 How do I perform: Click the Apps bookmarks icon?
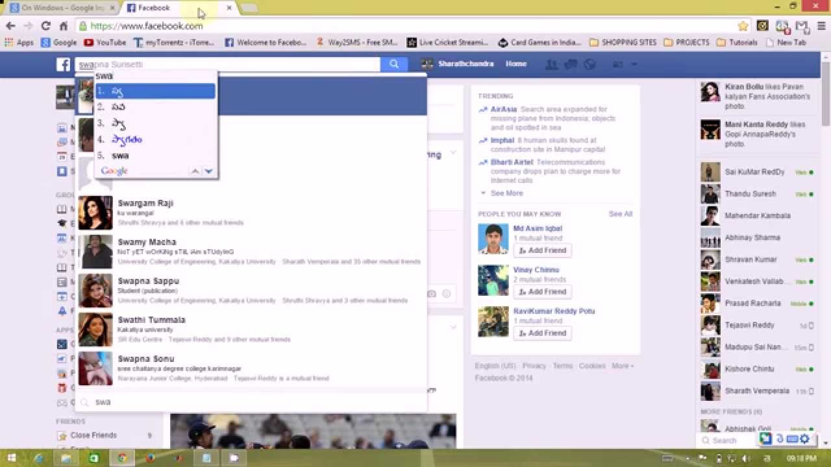tap(19, 42)
